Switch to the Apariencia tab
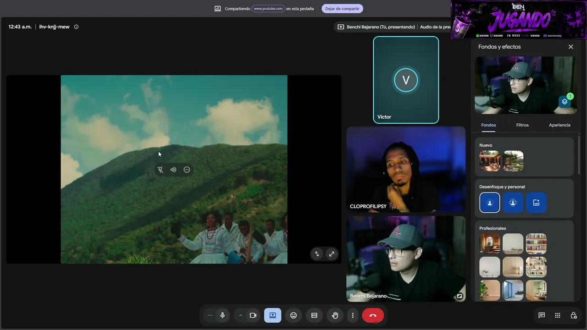 (559, 125)
